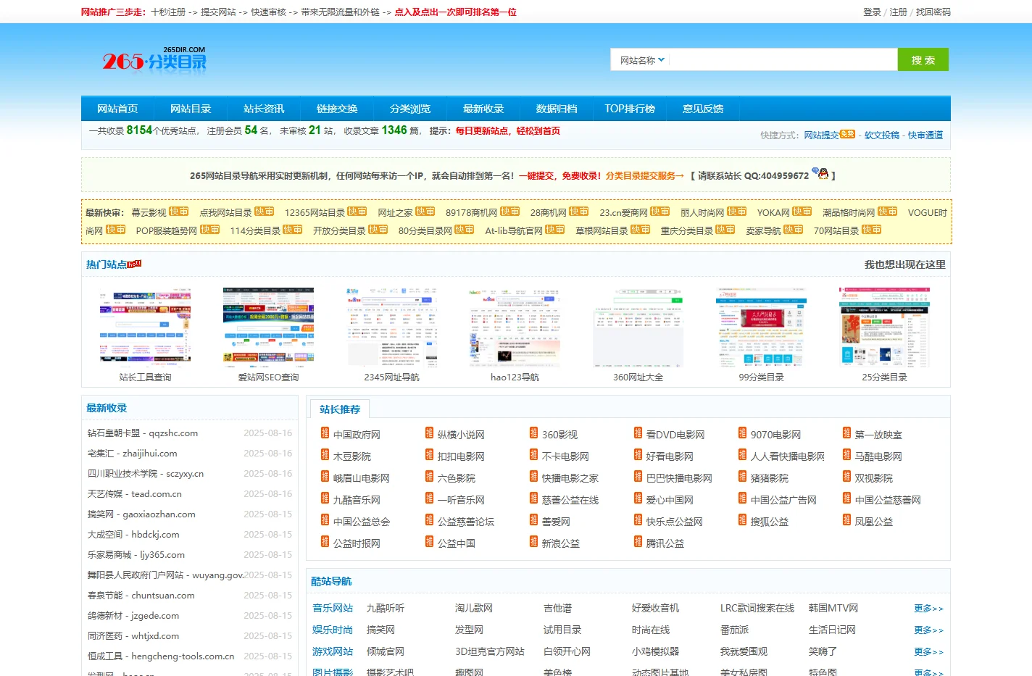Open the 音乐网站 category link
This screenshot has height=676, width=1032.
[x=333, y=608]
